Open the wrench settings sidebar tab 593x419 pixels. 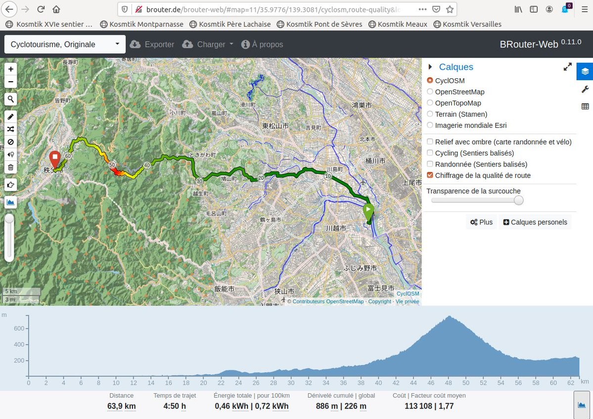pyautogui.click(x=585, y=89)
